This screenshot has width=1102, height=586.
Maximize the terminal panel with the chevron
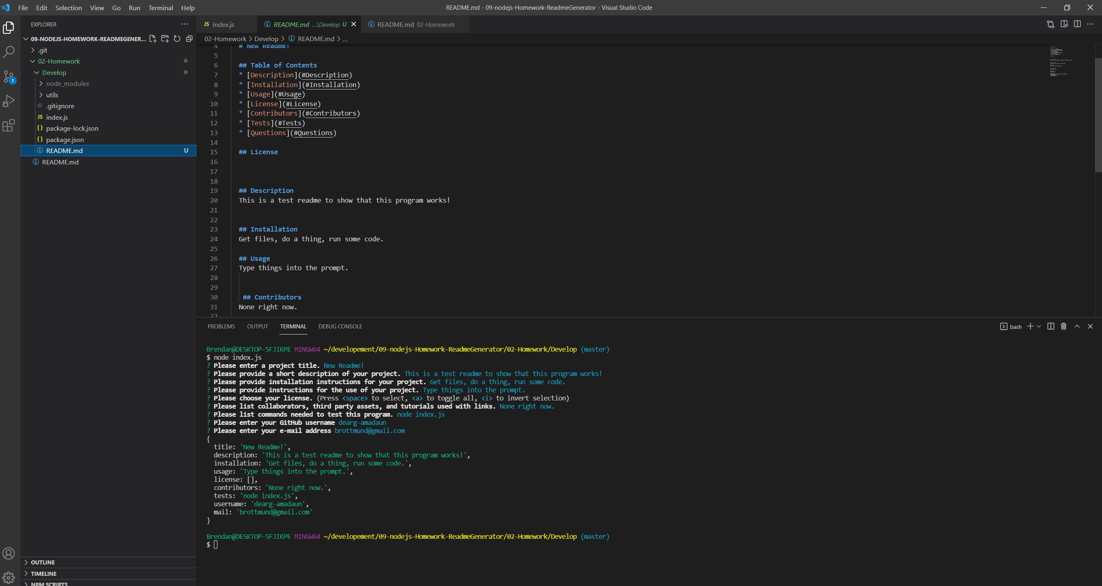point(1077,326)
